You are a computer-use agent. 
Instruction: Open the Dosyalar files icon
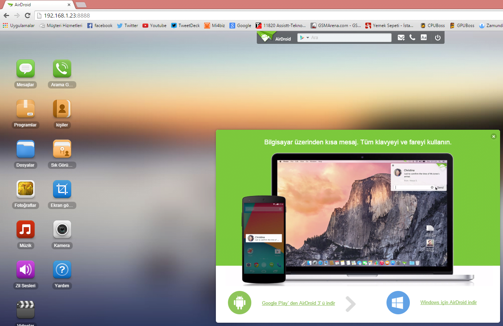(x=26, y=149)
